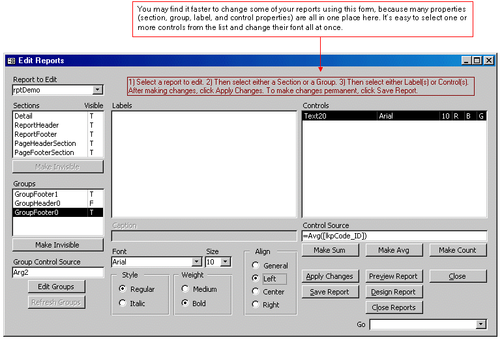Select the Regular style radio button
The image size is (502, 340).
click(123, 289)
